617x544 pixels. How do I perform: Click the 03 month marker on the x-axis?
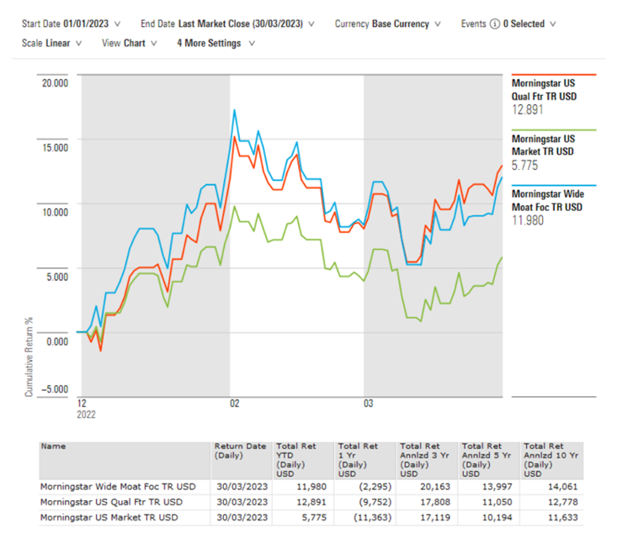[368, 404]
